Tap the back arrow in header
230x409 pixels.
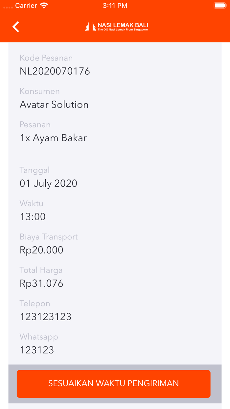pyautogui.click(x=16, y=27)
